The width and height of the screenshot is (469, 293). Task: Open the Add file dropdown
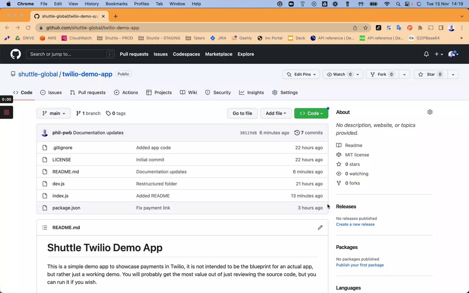click(x=276, y=114)
